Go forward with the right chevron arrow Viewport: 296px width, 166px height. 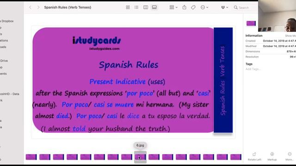[x=38, y=7]
